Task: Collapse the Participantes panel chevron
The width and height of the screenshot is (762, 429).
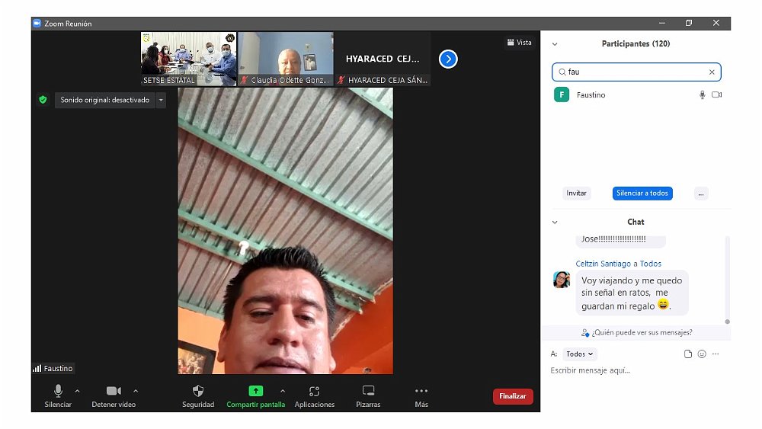Action: (555, 44)
